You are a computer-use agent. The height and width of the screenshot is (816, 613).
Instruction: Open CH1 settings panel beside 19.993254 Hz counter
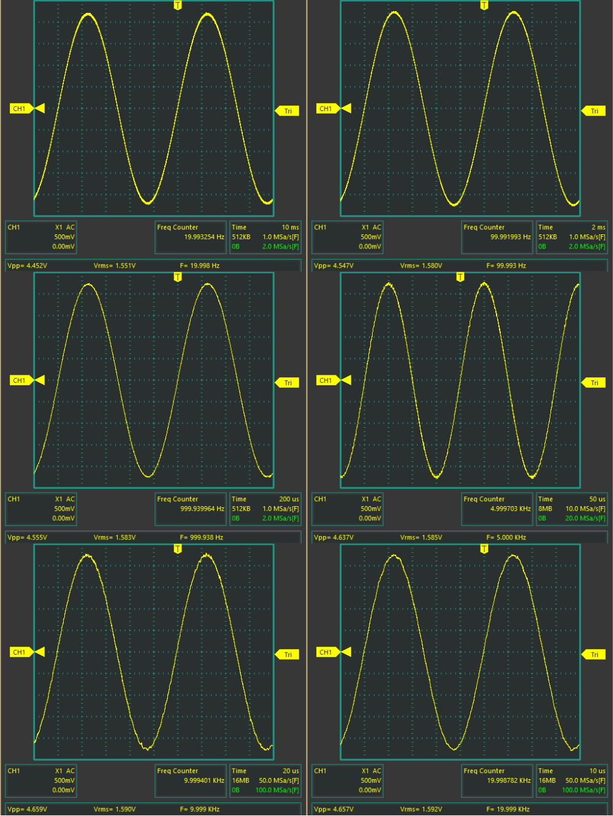click(41, 237)
